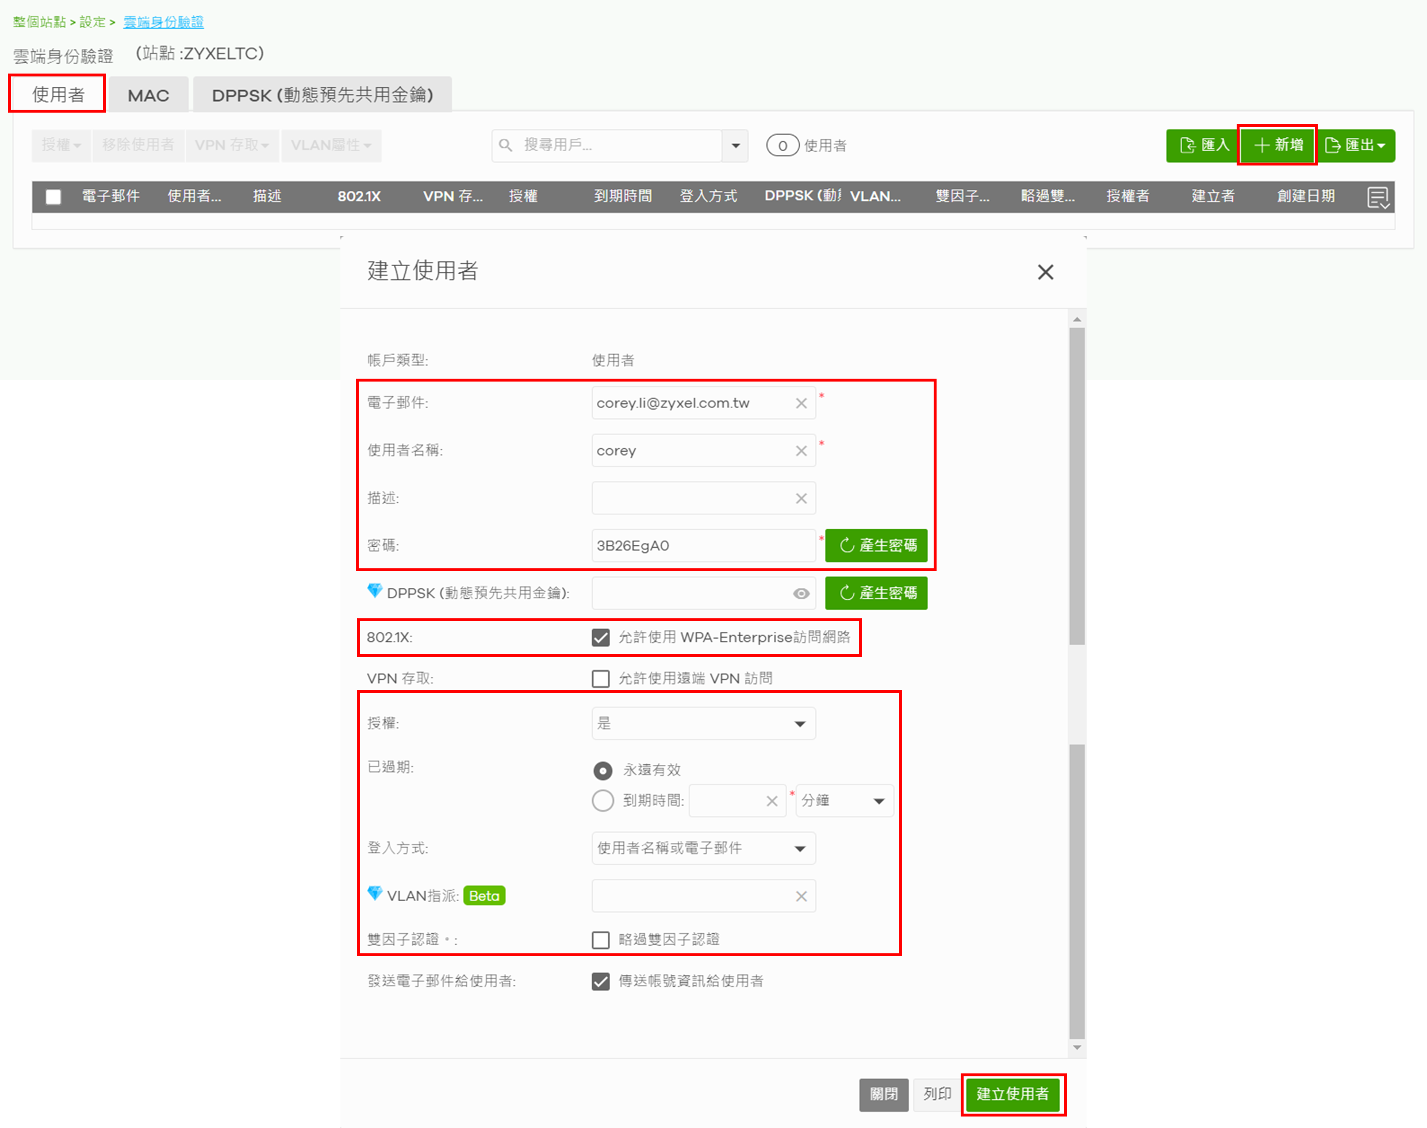The height and width of the screenshot is (1128, 1427).
Task: Clear the username field using X icon
Action: pyautogui.click(x=801, y=451)
